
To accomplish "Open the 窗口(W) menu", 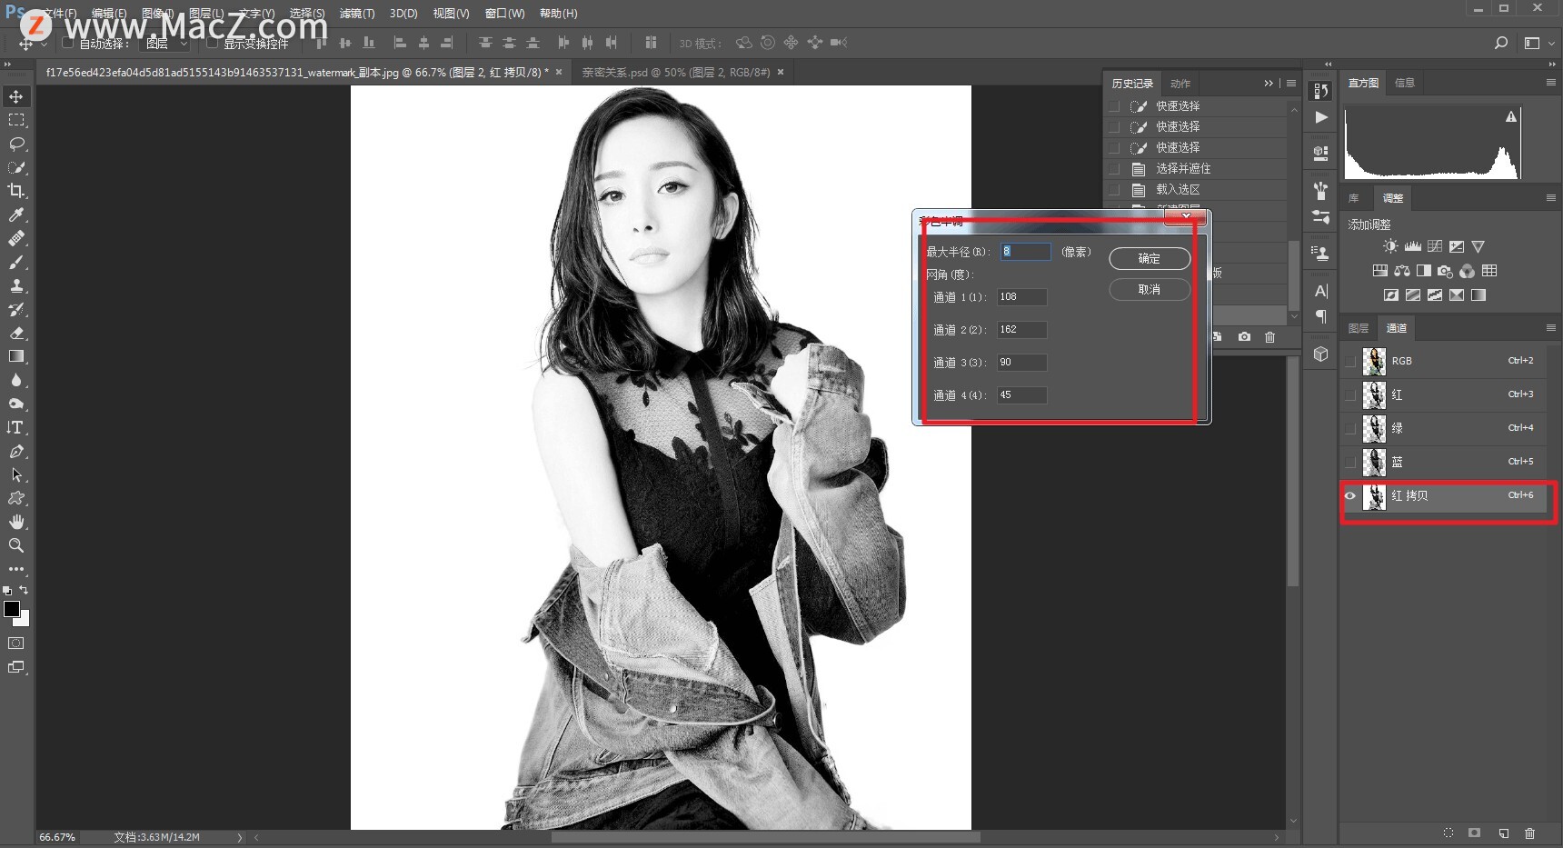I will point(505,14).
